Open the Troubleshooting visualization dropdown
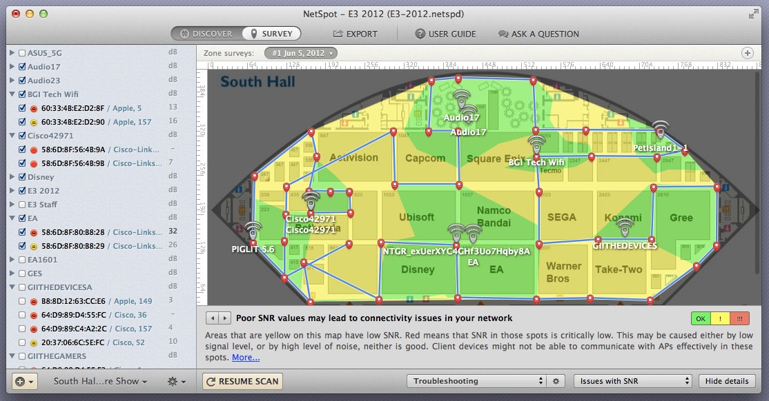 476,381
